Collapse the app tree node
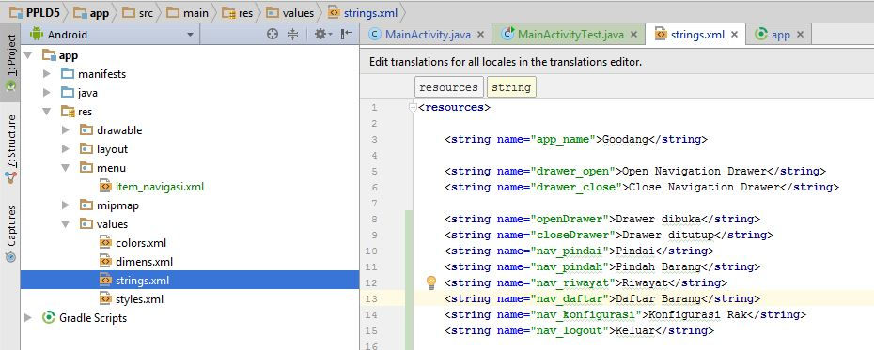The image size is (874, 350). (x=28, y=55)
